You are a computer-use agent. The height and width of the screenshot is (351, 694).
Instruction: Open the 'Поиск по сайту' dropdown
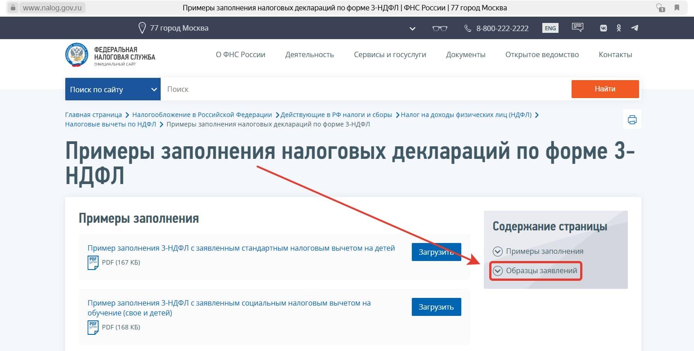[x=113, y=90]
